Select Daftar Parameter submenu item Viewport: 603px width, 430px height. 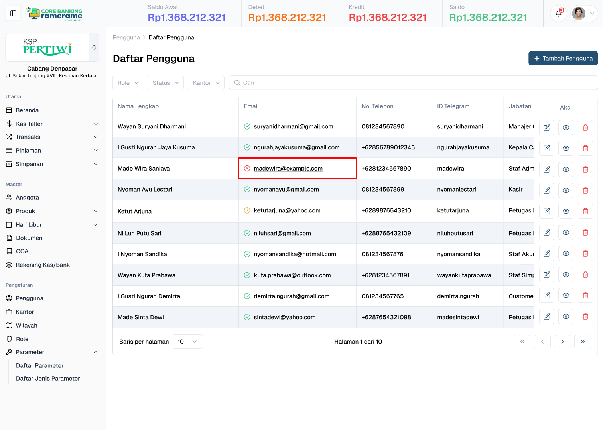(39, 365)
